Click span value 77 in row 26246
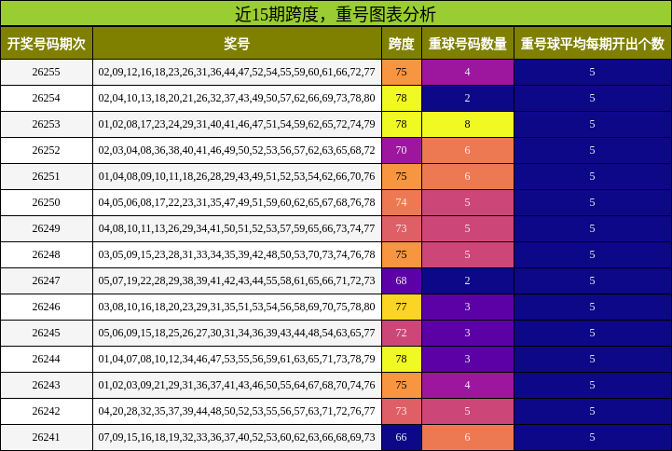This screenshot has width=672, height=451. point(402,307)
